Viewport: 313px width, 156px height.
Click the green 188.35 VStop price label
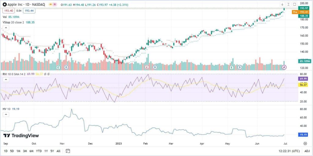pyautogui.click(x=304, y=16)
